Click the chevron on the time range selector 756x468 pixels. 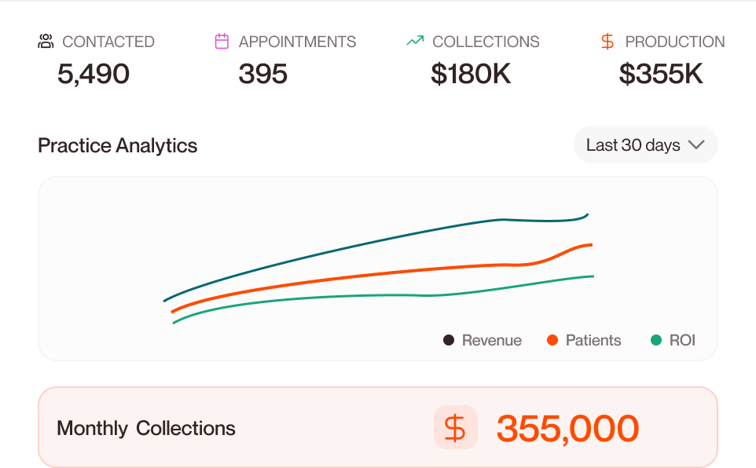(697, 144)
